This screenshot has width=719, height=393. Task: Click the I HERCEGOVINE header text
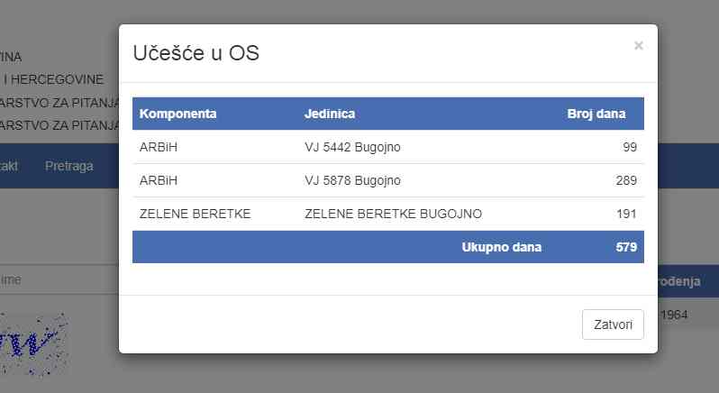(x=53, y=79)
